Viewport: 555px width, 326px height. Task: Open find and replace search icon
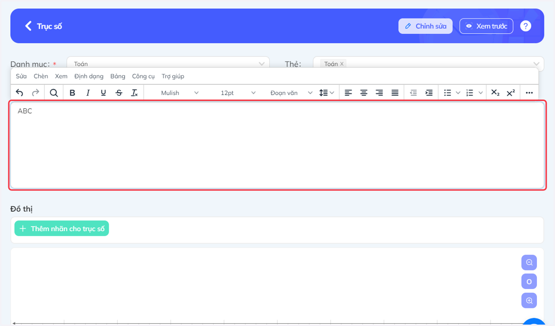click(x=54, y=93)
